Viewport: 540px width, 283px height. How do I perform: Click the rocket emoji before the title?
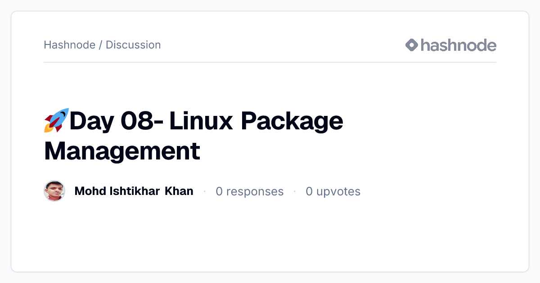point(56,120)
